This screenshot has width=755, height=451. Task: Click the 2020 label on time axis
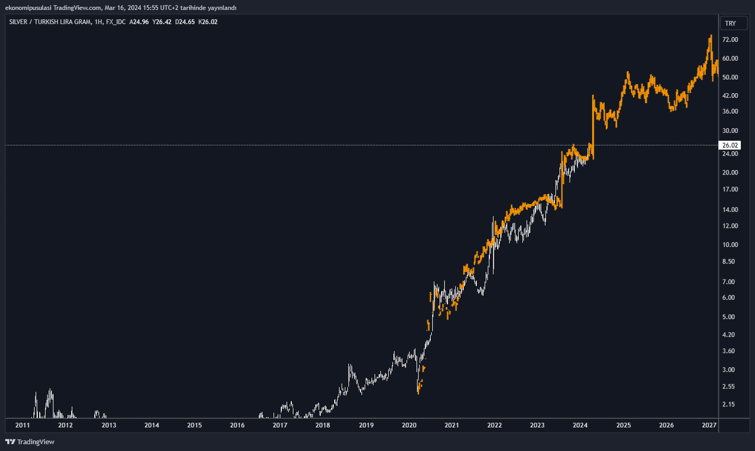pyautogui.click(x=409, y=425)
